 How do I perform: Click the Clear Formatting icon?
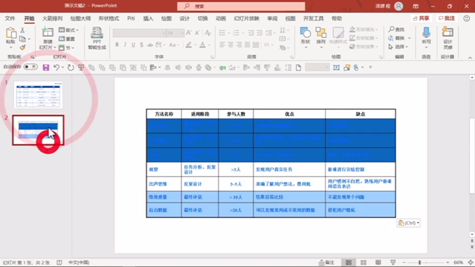tap(208, 33)
